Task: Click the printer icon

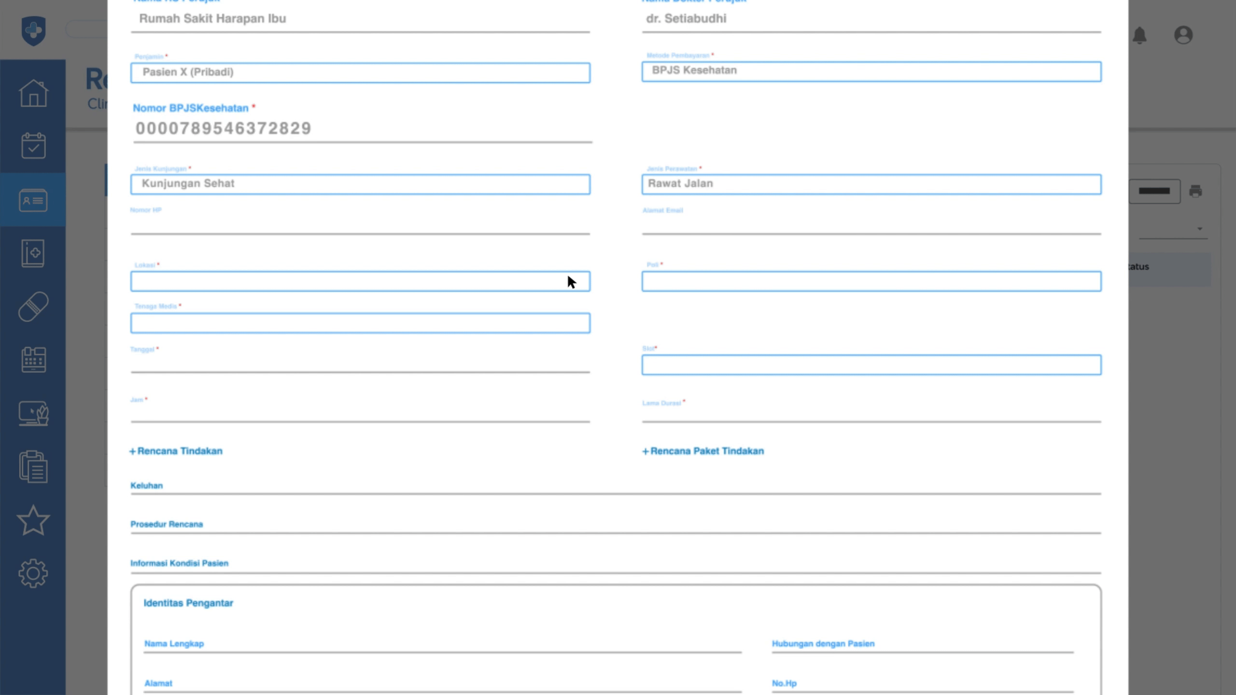Action: 1195,191
